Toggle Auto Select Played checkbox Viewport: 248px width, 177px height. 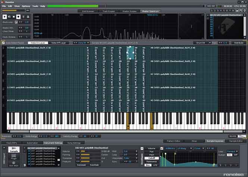click(3, 43)
